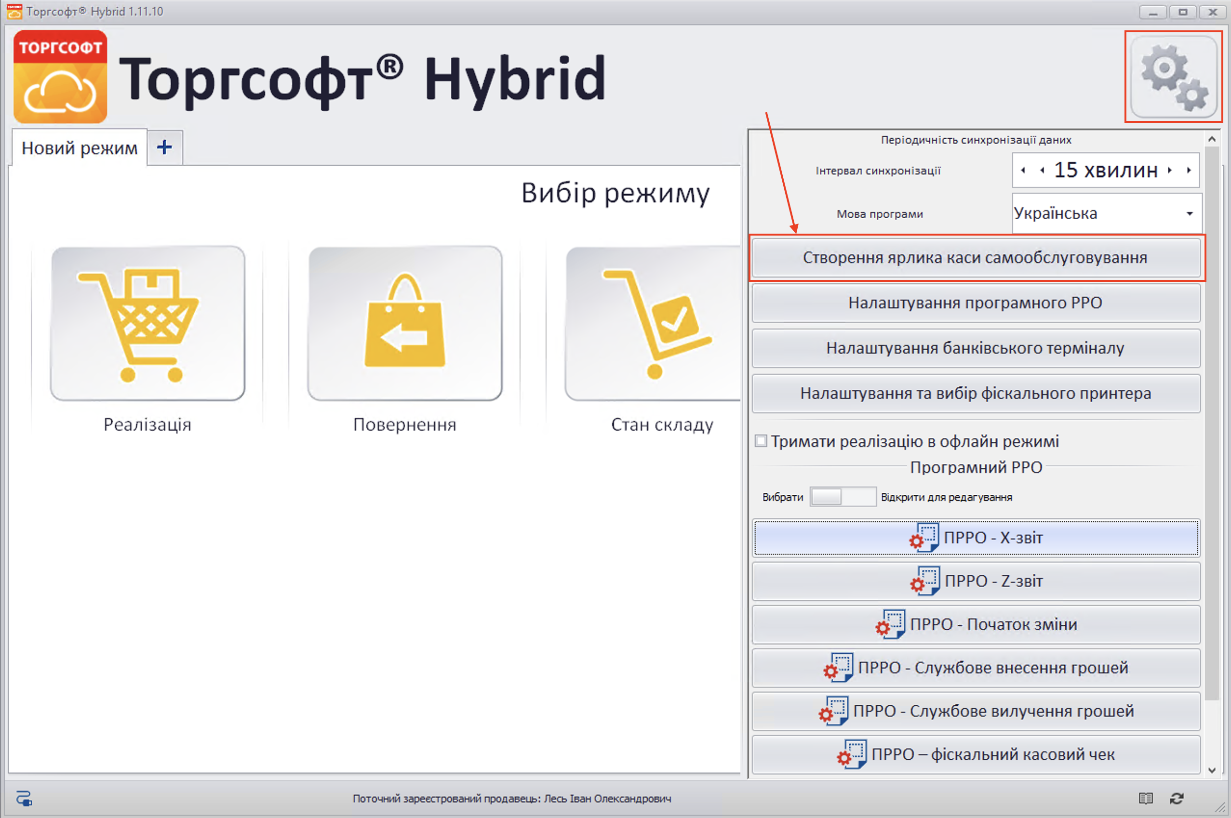Click the Торгсофт cloud logo
The width and height of the screenshot is (1231, 818).
click(x=61, y=77)
